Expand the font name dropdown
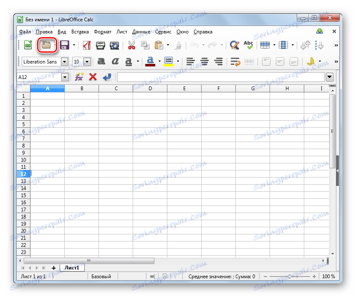The height and width of the screenshot is (297, 356). tap(64, 61)
